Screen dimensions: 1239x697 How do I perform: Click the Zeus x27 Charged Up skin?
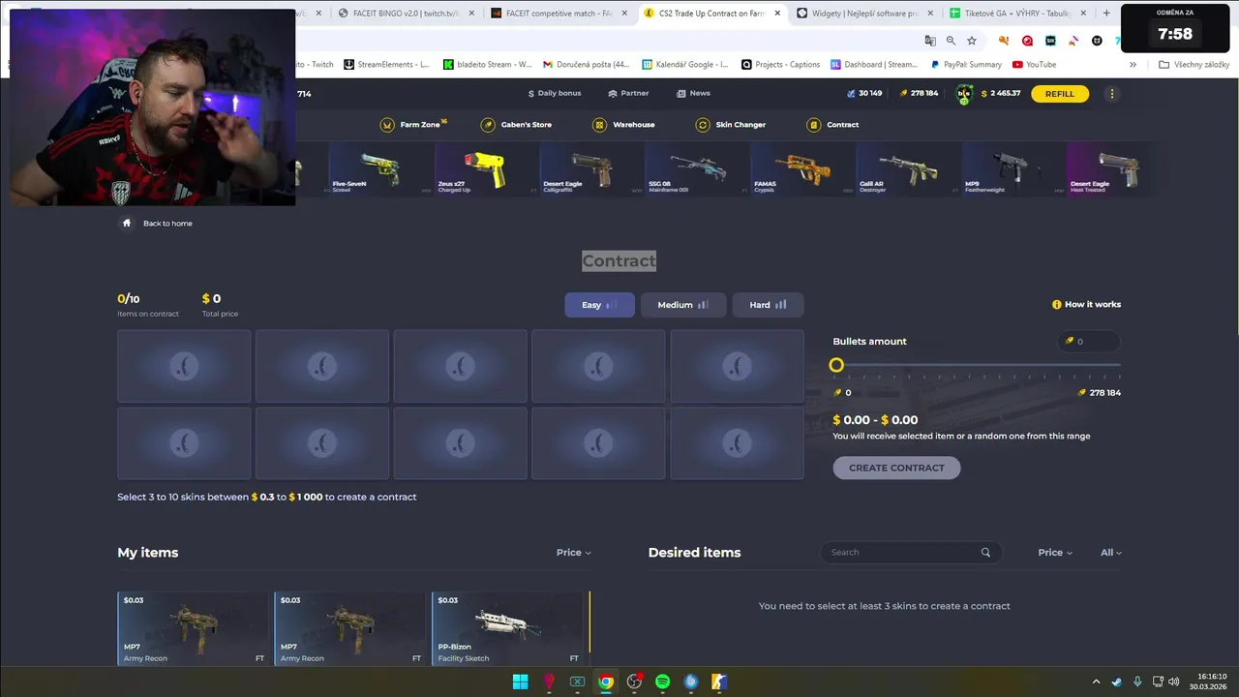pos(487,169)
